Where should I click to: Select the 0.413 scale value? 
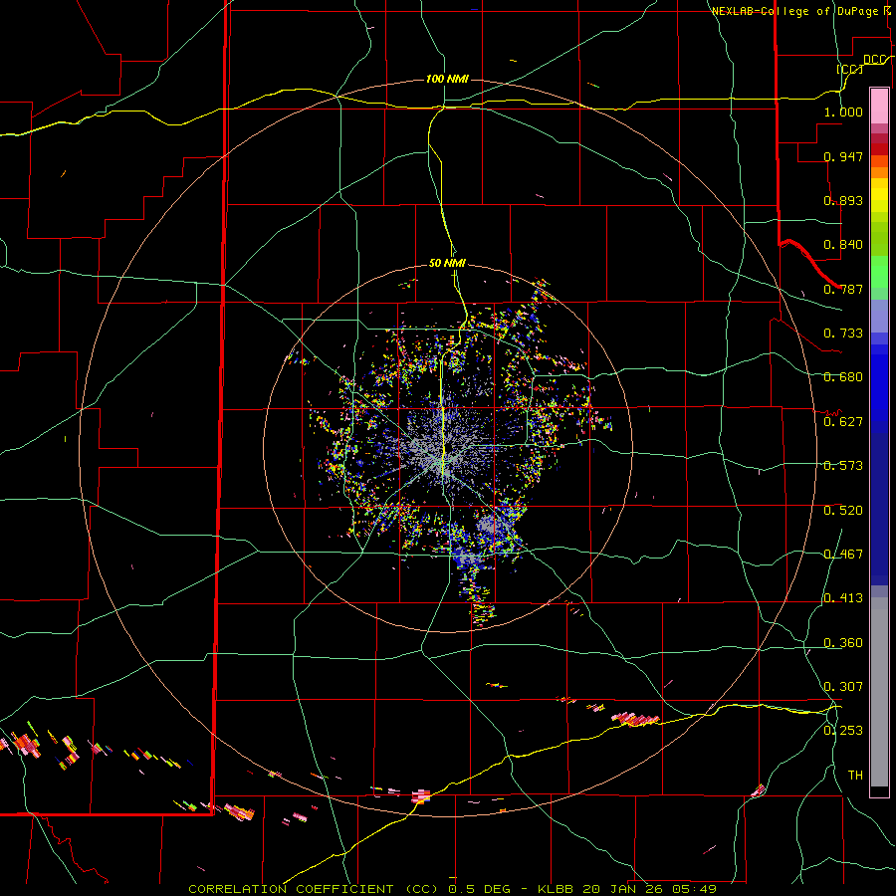coord(843,598)
